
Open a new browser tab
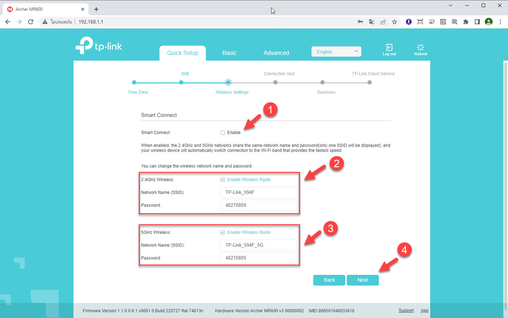click(x=96, y=9)
